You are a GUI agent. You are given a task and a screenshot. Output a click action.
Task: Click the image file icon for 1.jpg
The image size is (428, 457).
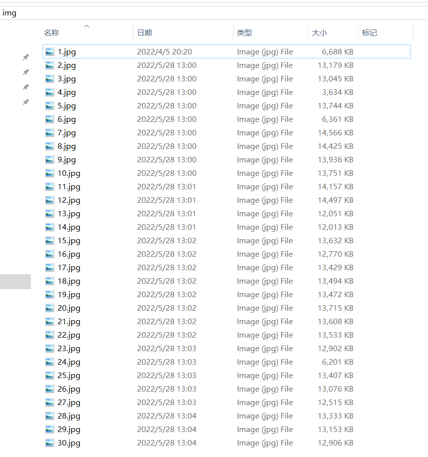point(49,51)
